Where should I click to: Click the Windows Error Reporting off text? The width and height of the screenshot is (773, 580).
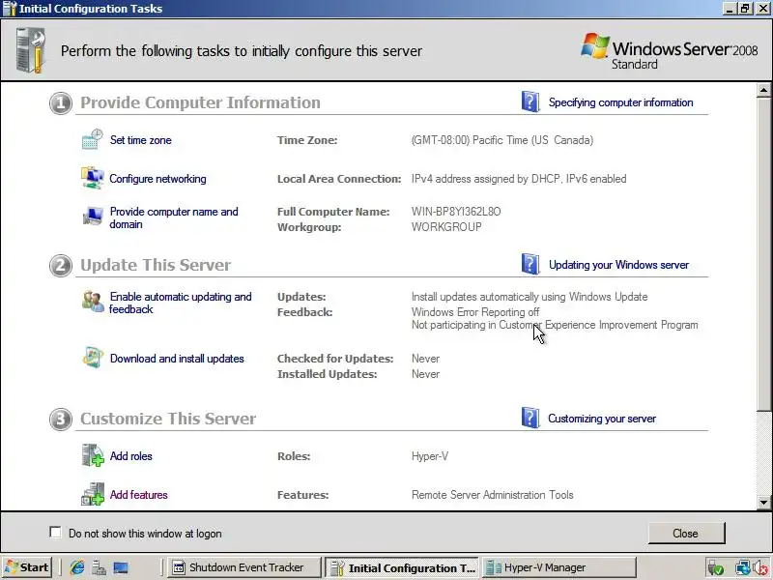pos(475,312)
